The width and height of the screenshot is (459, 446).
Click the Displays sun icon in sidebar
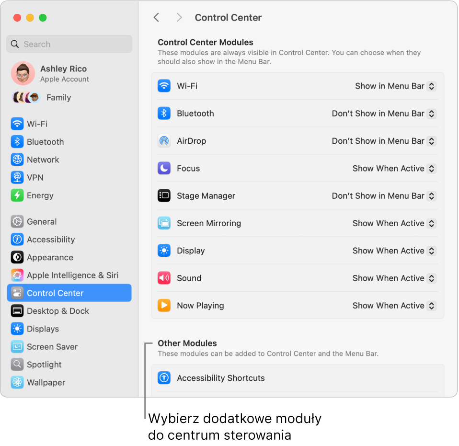17,329
